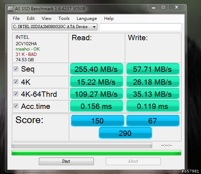Screen dimensions: 201x174
Task: Click the INTEL drive name label
Action: (x=22, y=37)
